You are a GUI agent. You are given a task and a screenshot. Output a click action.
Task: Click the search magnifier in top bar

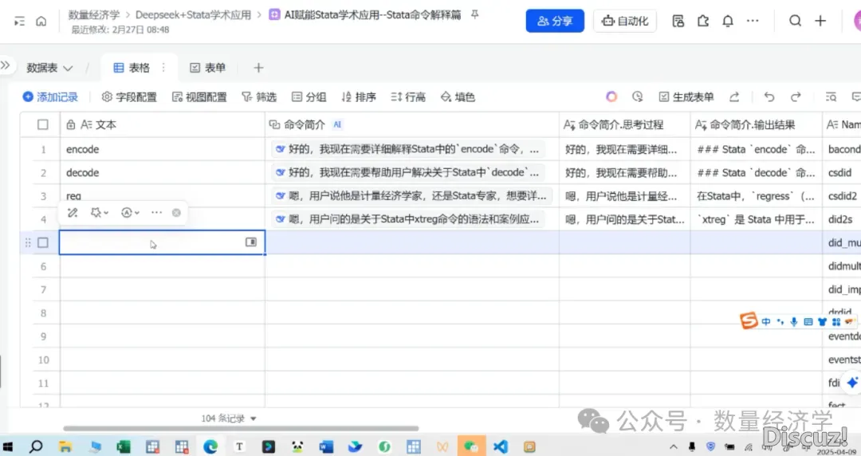[795, 22]
